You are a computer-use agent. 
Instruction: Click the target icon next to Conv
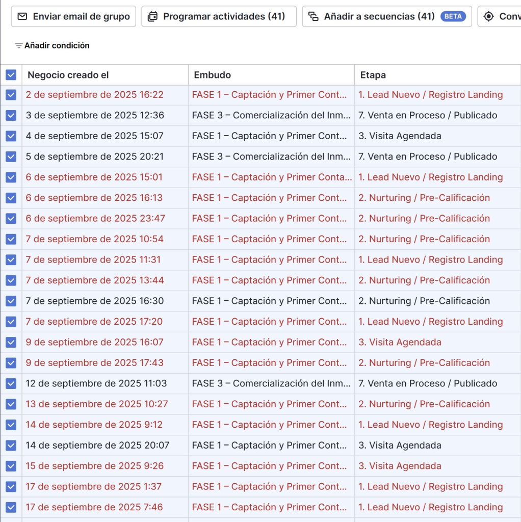(488, 16)
